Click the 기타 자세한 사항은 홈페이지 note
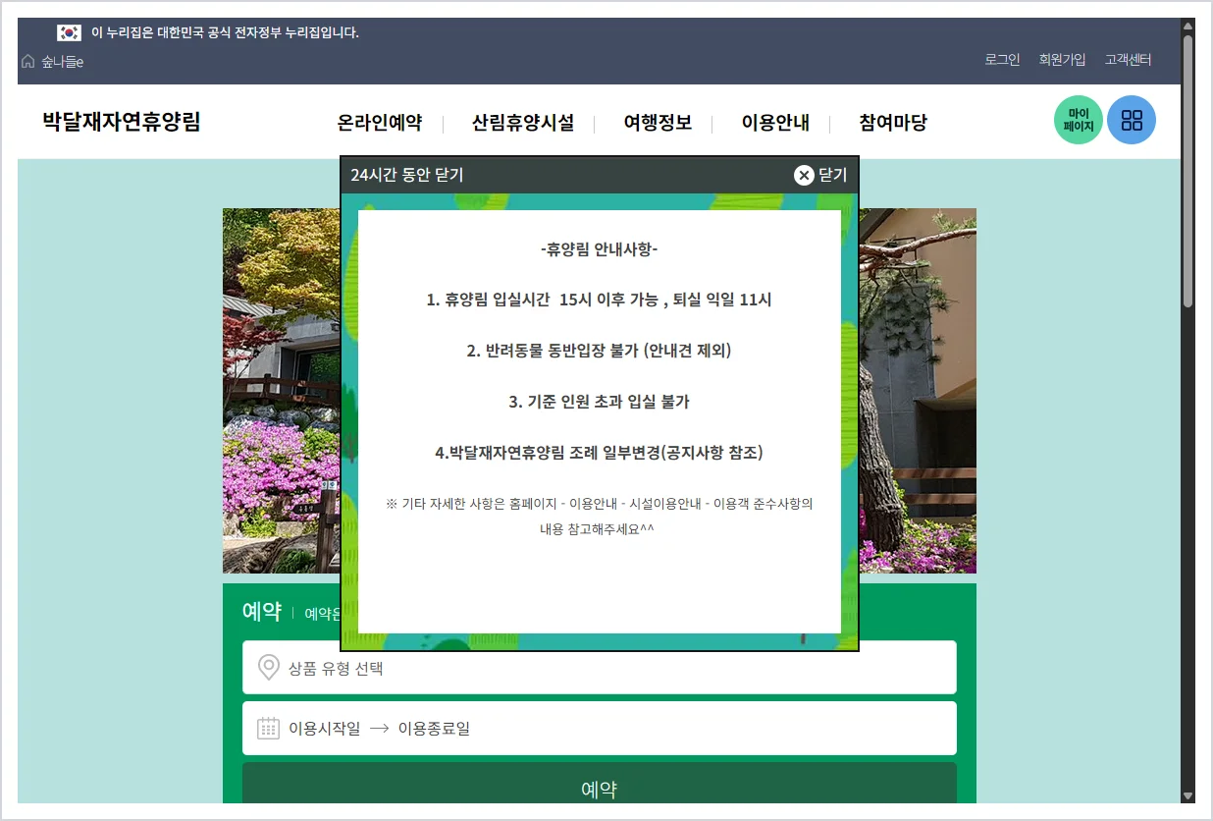This screenshot has width=1213, height=821. 600,504
